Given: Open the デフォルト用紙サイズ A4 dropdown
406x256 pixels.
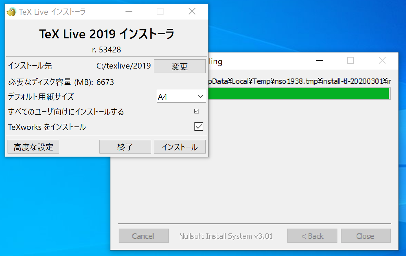Looking at the screenshot, I should pos(181,97).
